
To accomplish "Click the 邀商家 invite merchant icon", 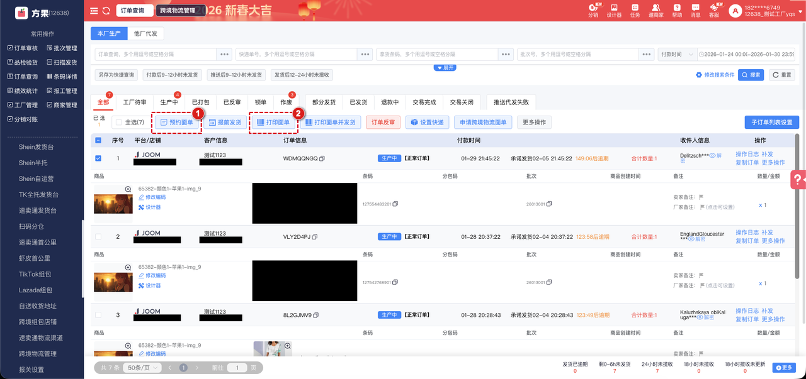I will coord(656,8).
